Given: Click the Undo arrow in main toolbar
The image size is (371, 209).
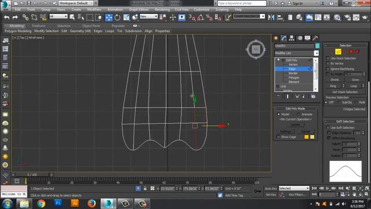Looking at the screenshot, I should [x=6, y=17].
